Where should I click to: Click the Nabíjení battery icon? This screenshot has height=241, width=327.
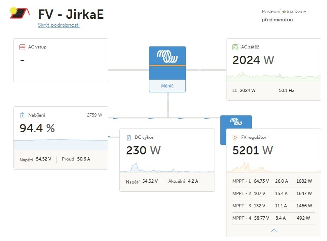click(x=22, y=115)
